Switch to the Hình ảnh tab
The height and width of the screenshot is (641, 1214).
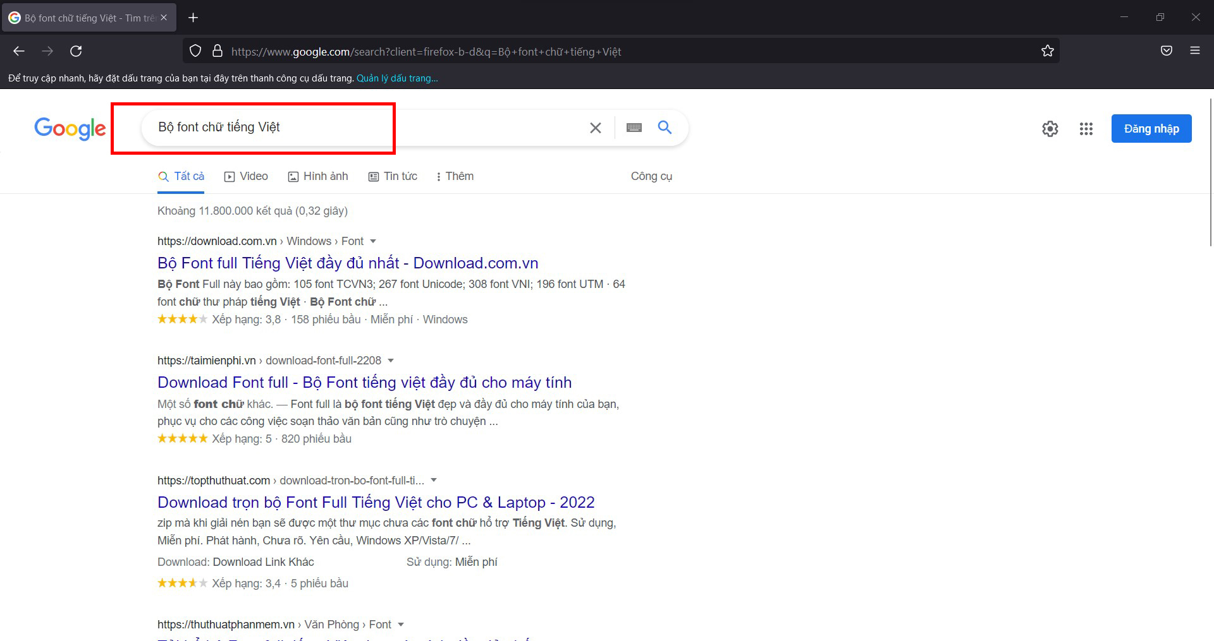click(318, 177)
